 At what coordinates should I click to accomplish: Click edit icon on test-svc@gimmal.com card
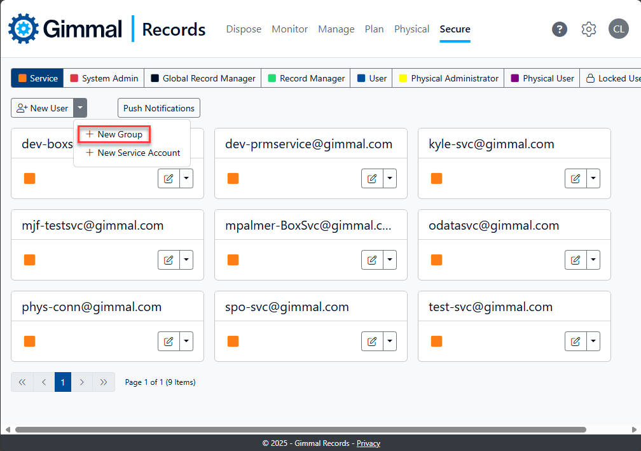[x=576, y=342]
